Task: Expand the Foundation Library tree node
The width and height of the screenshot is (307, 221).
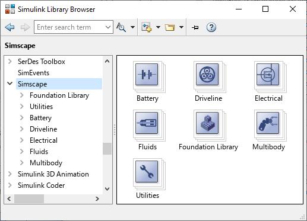Action: pyautogui.click(x=22, y=95)
